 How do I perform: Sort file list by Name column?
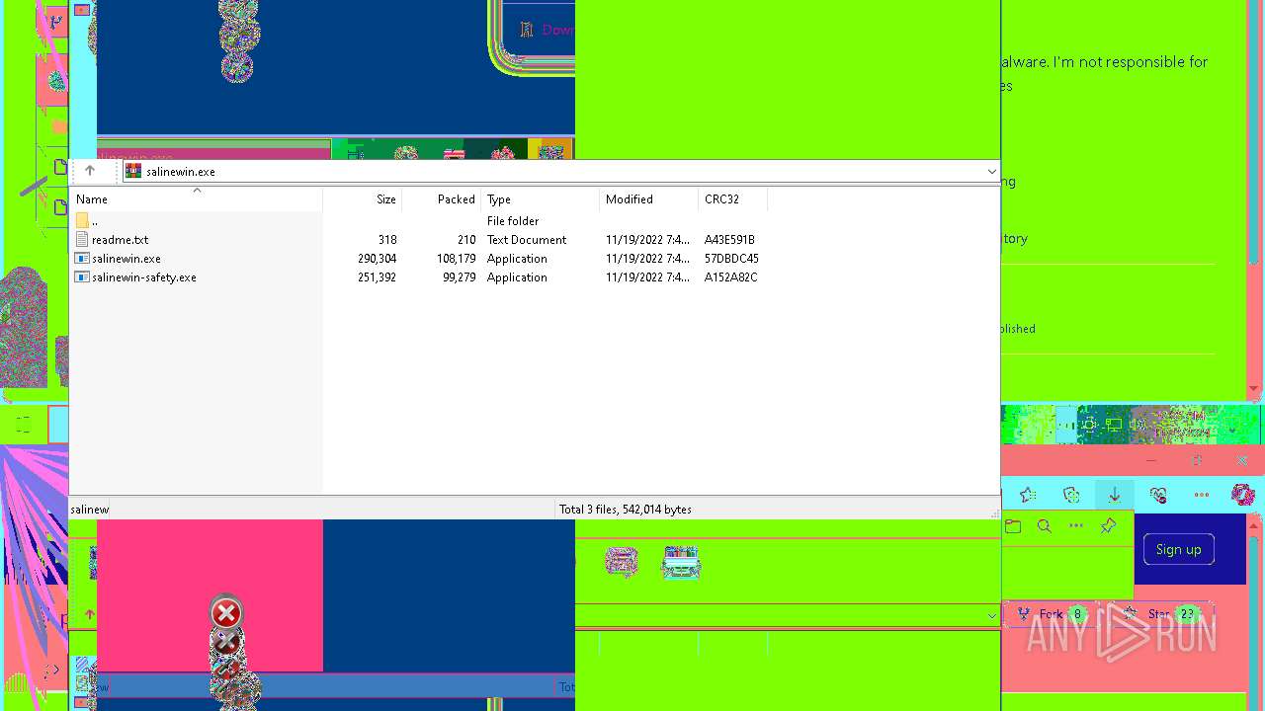[x=197, y=198]
